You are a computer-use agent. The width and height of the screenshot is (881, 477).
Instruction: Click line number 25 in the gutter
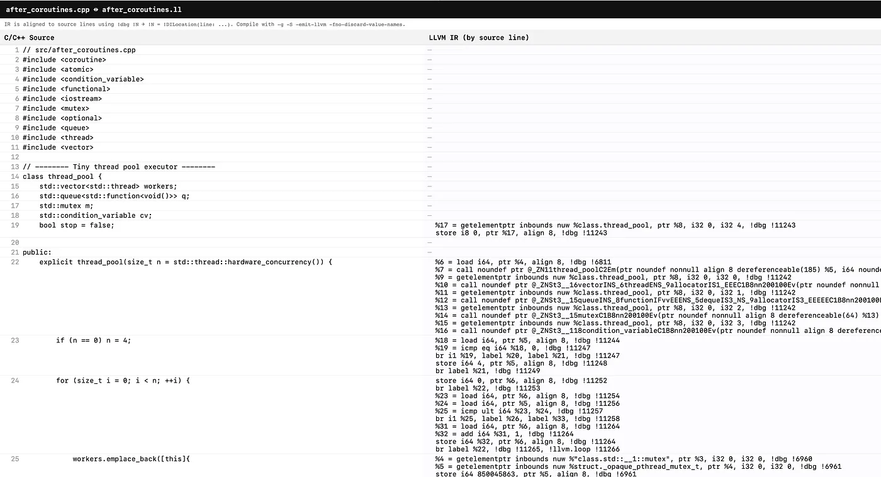point(14,459)
